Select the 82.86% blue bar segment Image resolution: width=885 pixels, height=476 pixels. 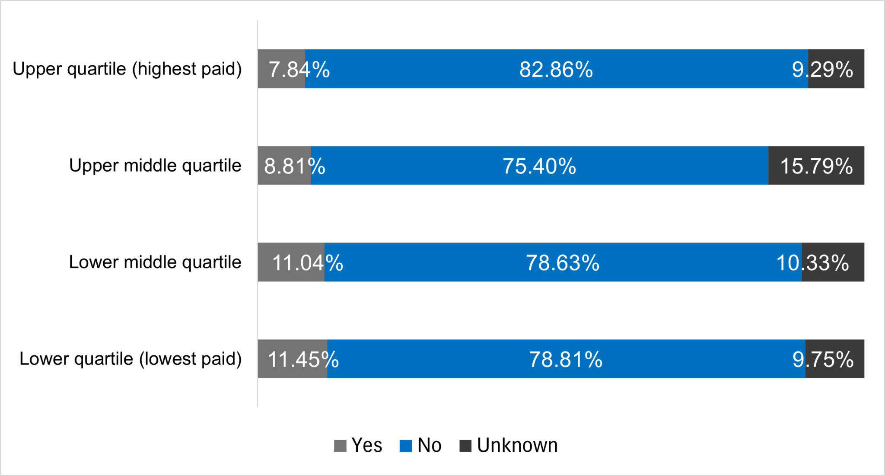pyautogui.click(x=557, y=69)
